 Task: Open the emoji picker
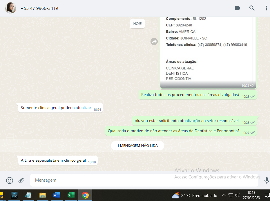(x=10, y=180)
